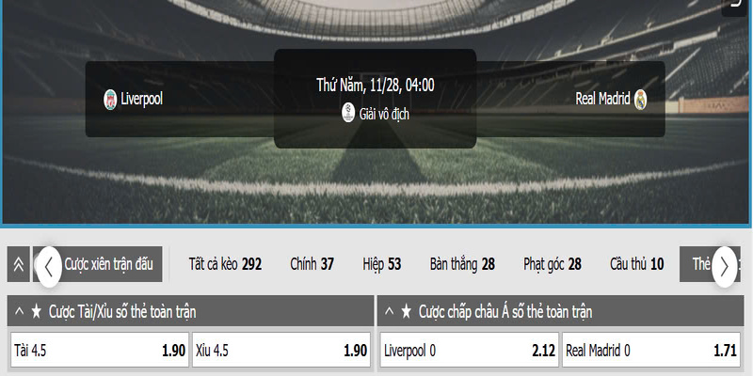Collapse all markets with double-chevron button
The height and width of the screenshot is (376, 753).
click(x=19, y=264)
